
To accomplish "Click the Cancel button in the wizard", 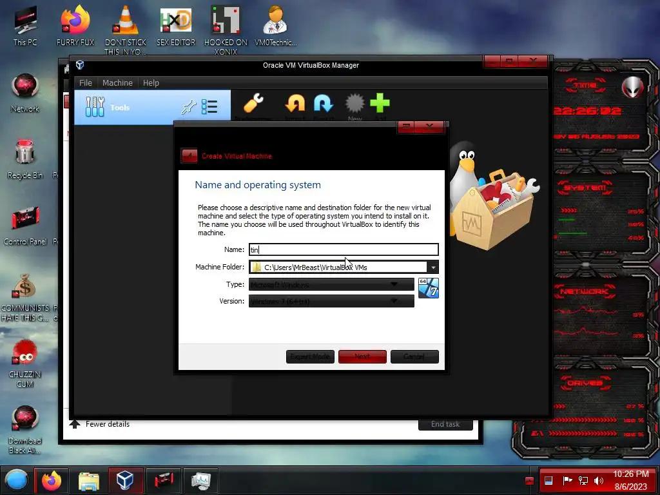I will pyautogui.click(x=414, y=356).
